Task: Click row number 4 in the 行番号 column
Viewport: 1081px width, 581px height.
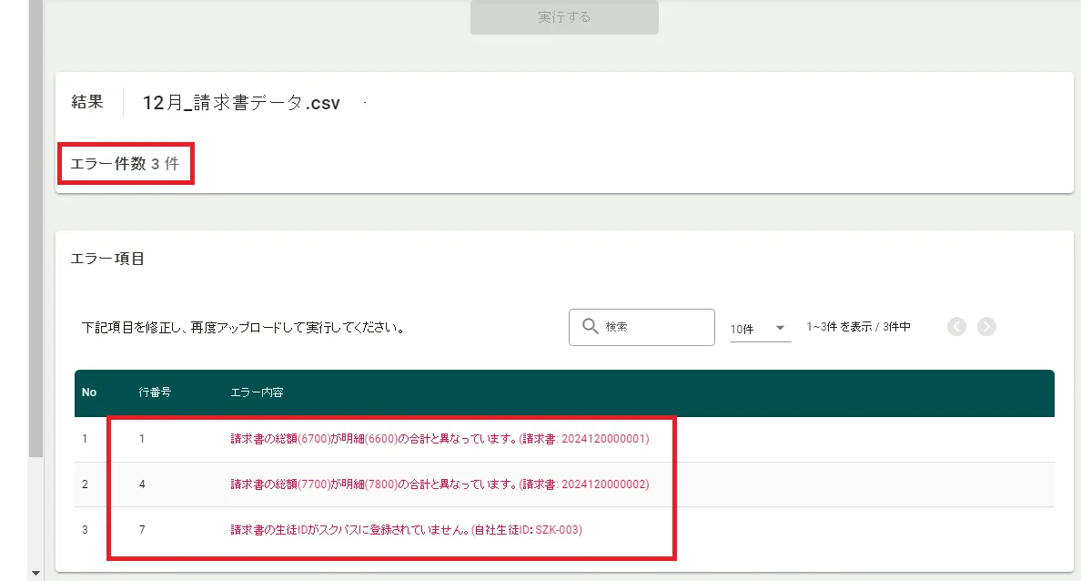Action: pos(142,484)
